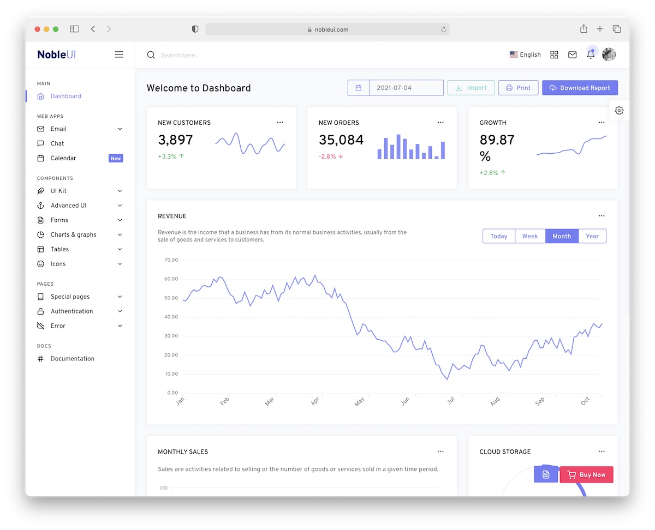Open the New Orders card options menu

(440, 123)
